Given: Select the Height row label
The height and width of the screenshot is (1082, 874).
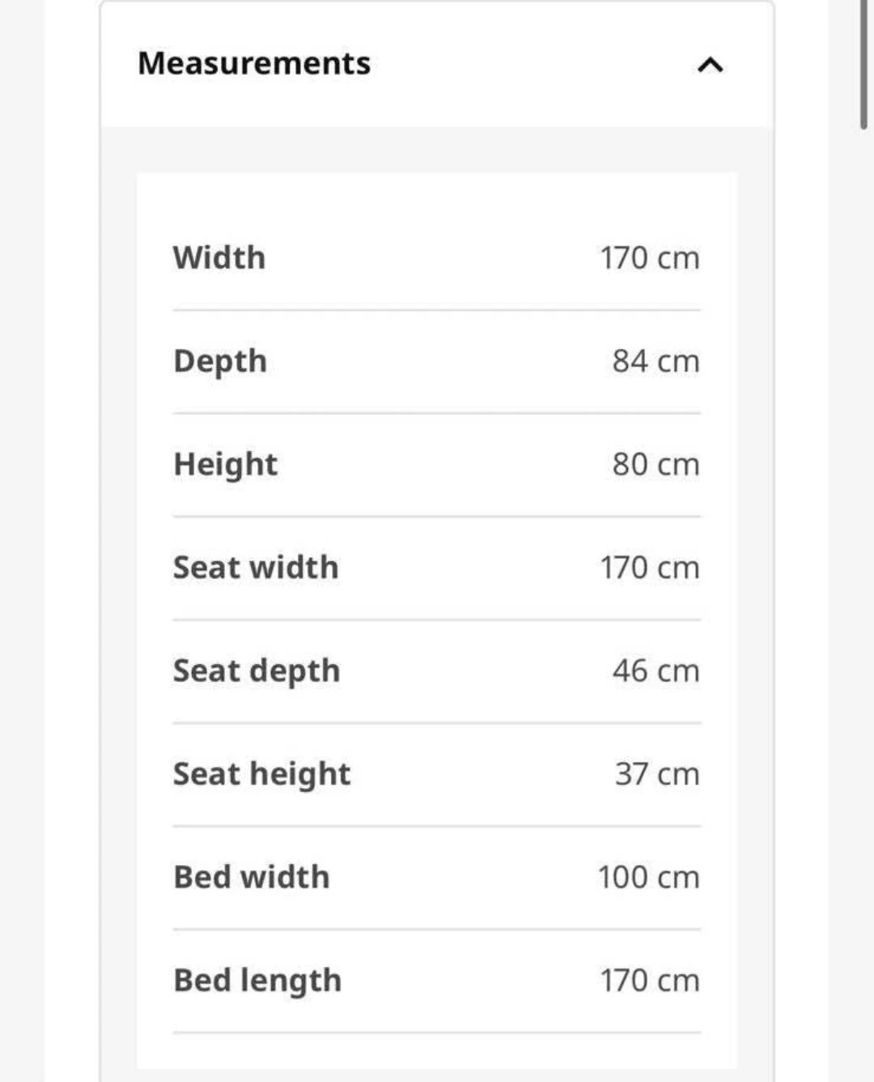Looking at the screenshot, I should [226, 465].
